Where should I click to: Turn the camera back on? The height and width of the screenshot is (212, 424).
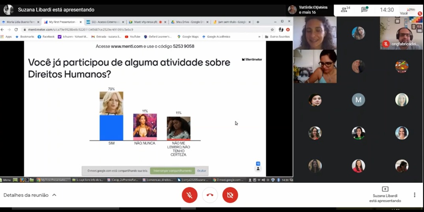230,195
